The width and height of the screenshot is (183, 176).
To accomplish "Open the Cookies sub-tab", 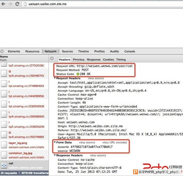I will 108,60.
